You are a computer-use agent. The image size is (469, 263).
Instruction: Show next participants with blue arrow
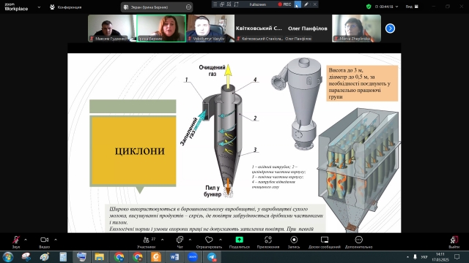point(390,28)
